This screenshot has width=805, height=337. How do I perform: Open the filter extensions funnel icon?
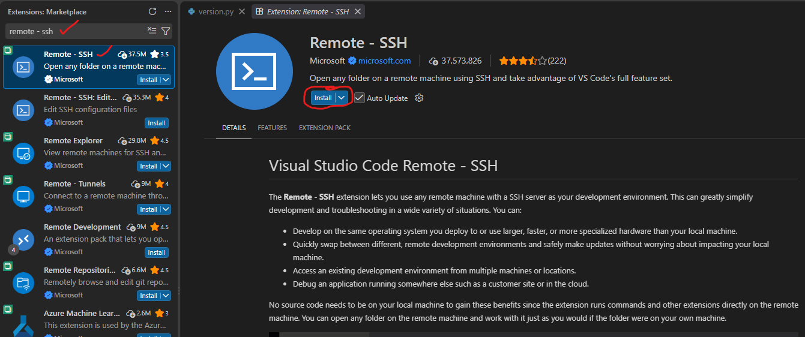[x=166, y=31]
